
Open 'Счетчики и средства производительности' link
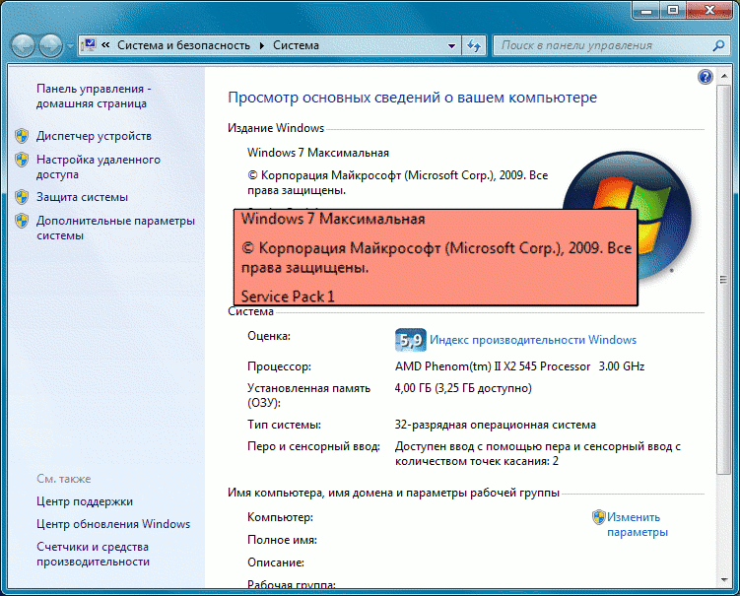point(93,554)
